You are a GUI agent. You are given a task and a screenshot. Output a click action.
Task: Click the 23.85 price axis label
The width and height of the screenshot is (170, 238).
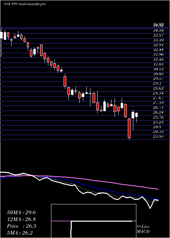pos(158,136)
